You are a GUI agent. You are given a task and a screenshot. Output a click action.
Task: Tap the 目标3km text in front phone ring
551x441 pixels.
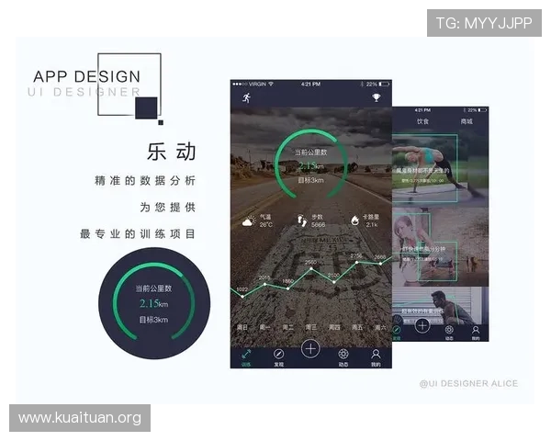coord(310,180)
